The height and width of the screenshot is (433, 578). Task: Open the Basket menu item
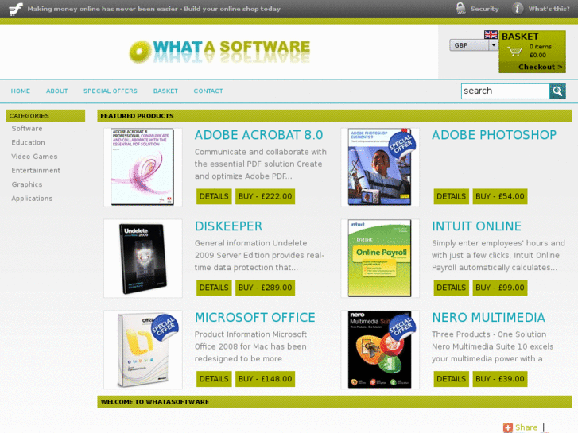[165, 91]
